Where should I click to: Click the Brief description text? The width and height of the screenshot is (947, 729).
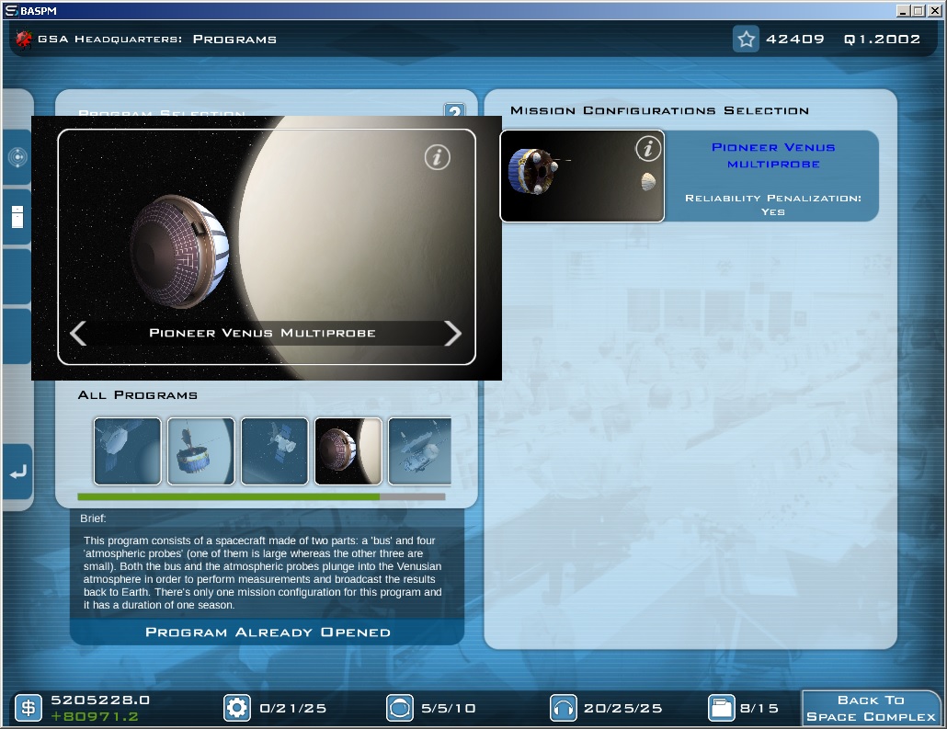coord(263,573)
